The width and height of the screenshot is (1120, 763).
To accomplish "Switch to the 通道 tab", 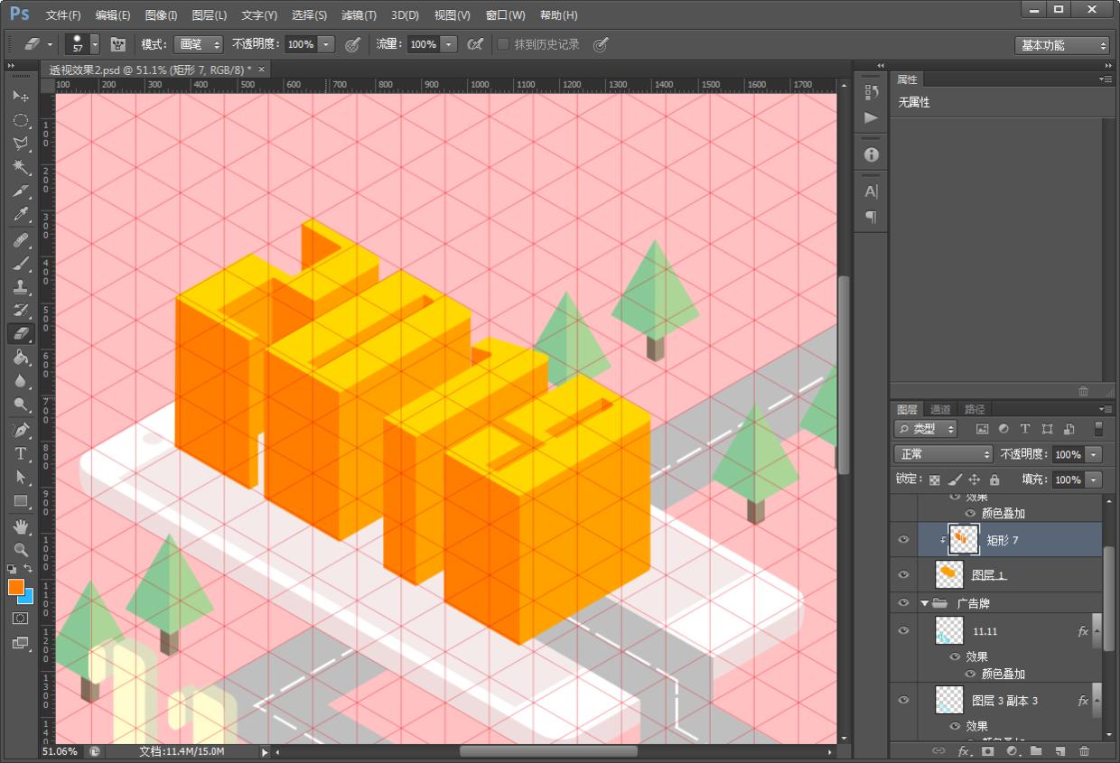I will point(940,409).
